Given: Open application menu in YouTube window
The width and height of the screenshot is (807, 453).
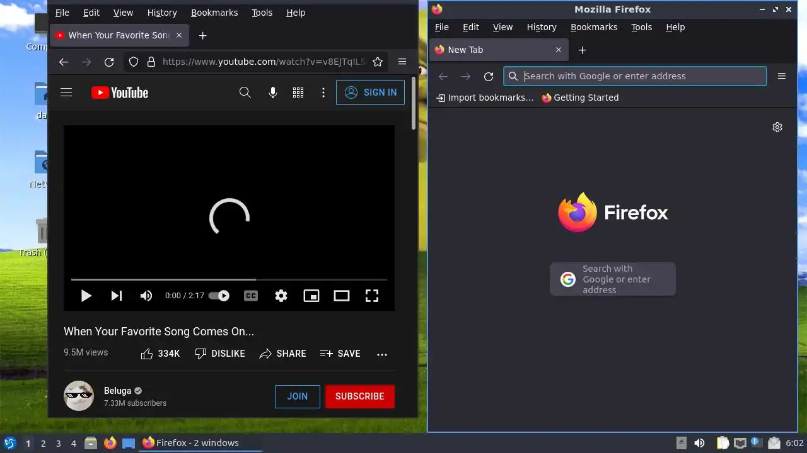Looking at the screenshot, I should [x=402, y=62].
